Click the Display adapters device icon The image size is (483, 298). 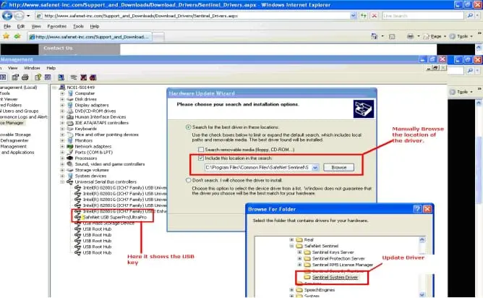tap(70, 105)
